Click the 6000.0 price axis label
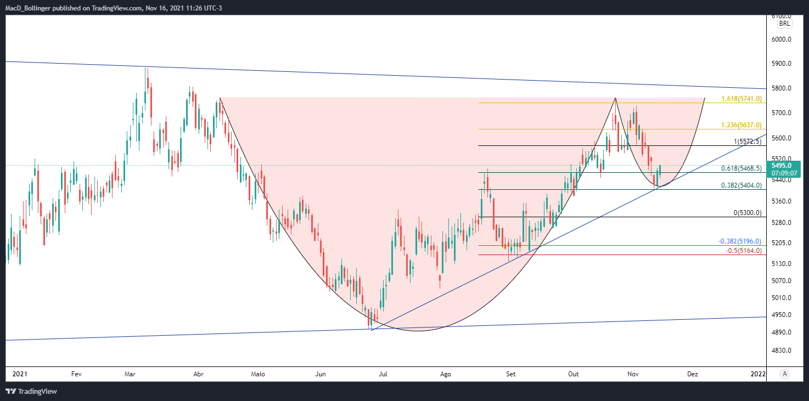Viewport: 809px width, 401px height. (782, 39)
